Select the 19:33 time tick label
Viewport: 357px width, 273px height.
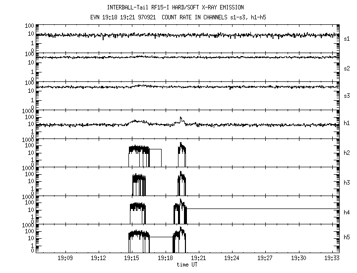pyautogui.click(x=331, y=259)
